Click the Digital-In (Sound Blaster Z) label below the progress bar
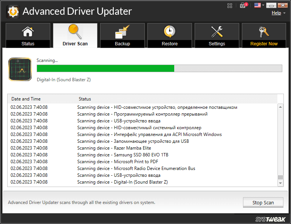 pos(63,80)
